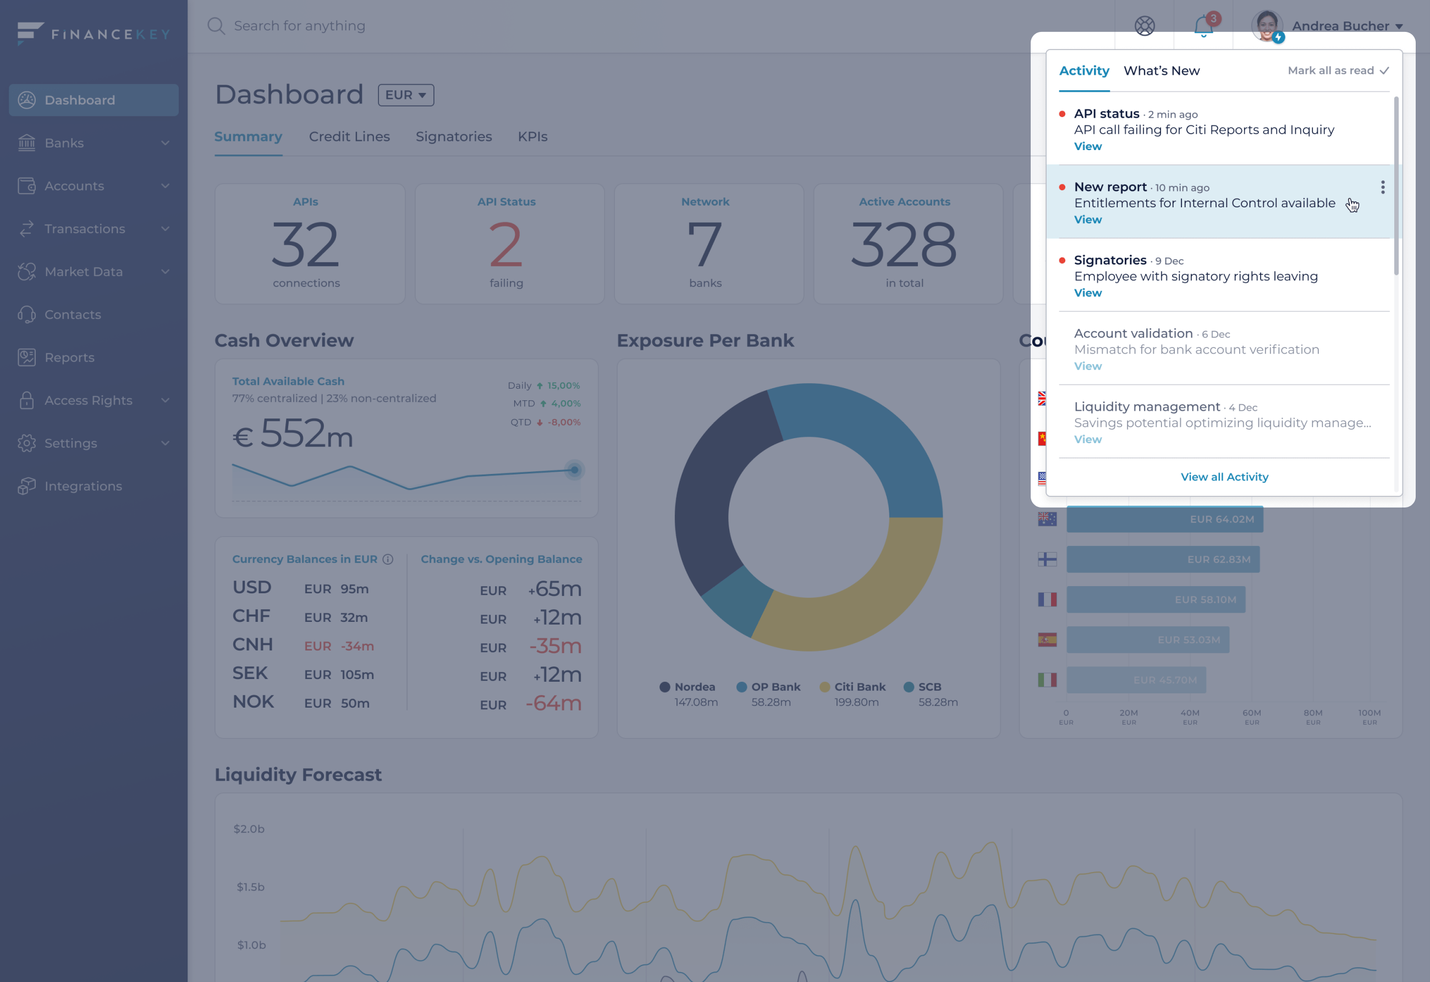
Task: Click notification panel scrollbar thumb
Action: pos(1396,185)
